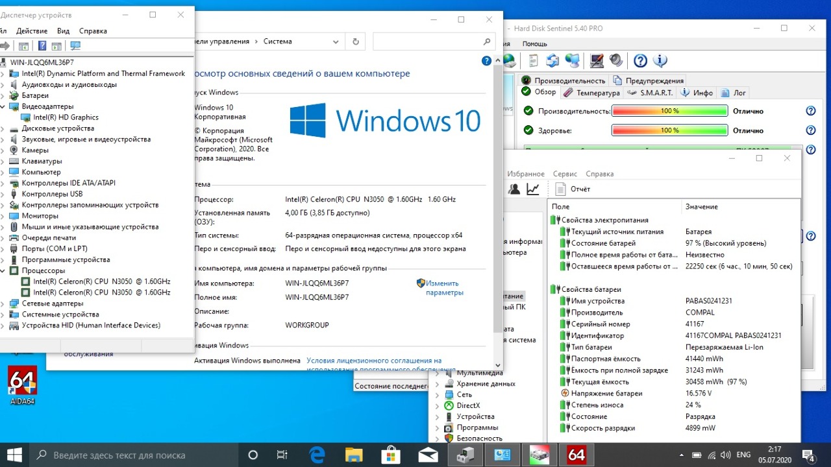This screenshot has height=467, width=831.
Task: Click Device Manager forward arrow icon
Action: pyautogui.click(x=5, y=45)
